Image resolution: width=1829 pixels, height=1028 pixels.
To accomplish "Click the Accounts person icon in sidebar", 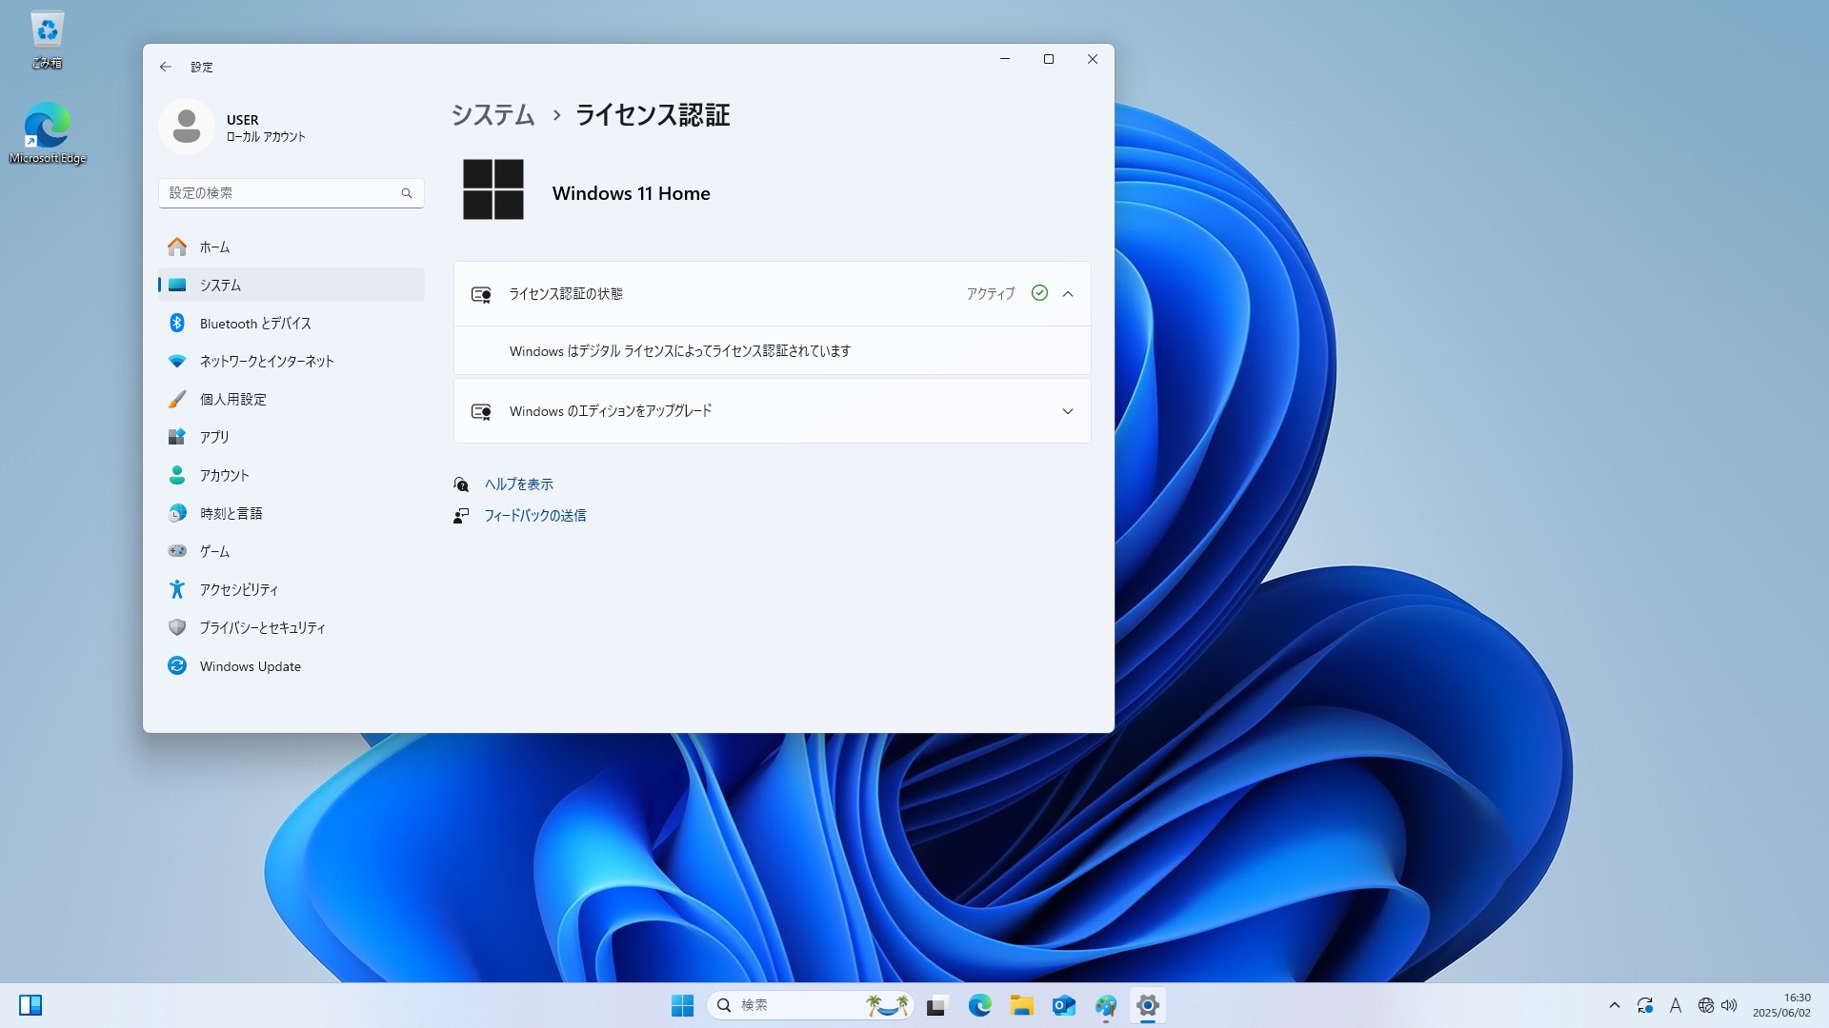I will [x=177, y=475].
